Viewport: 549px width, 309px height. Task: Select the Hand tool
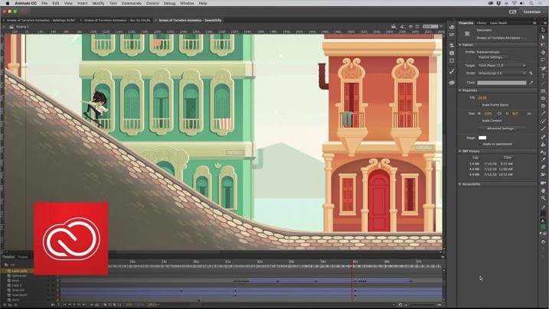pos(543,191)
